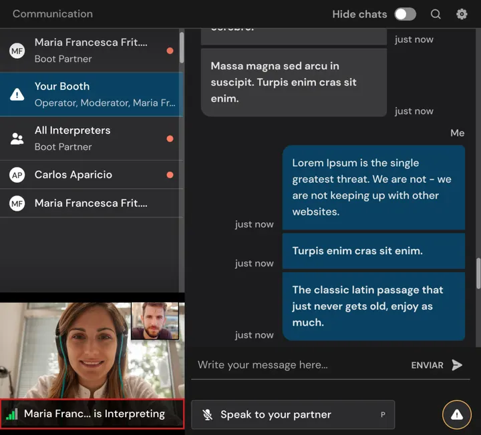Open chat search magnifier icon
This screenshot has width=481, height=435.
[x=436, y=14]
